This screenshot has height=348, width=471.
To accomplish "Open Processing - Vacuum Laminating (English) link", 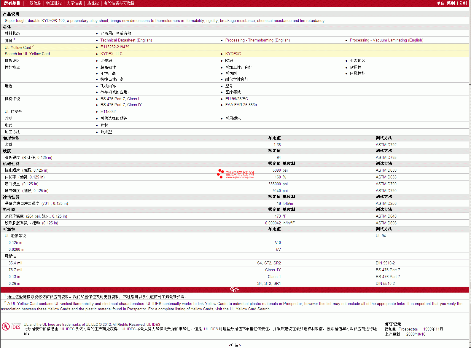I will [386, 40].
